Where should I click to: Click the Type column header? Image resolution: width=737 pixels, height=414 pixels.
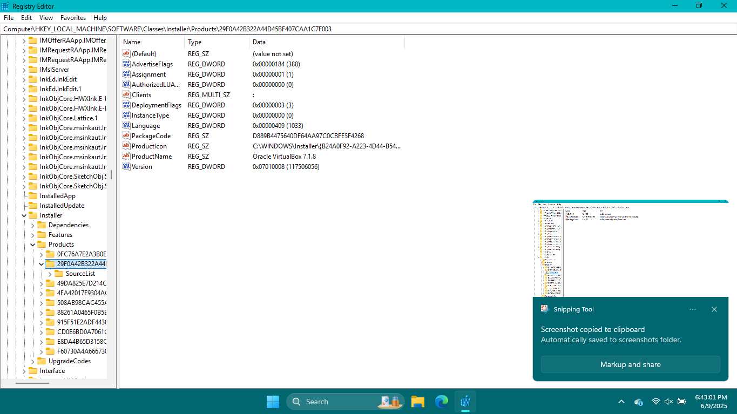coord(217,42)
